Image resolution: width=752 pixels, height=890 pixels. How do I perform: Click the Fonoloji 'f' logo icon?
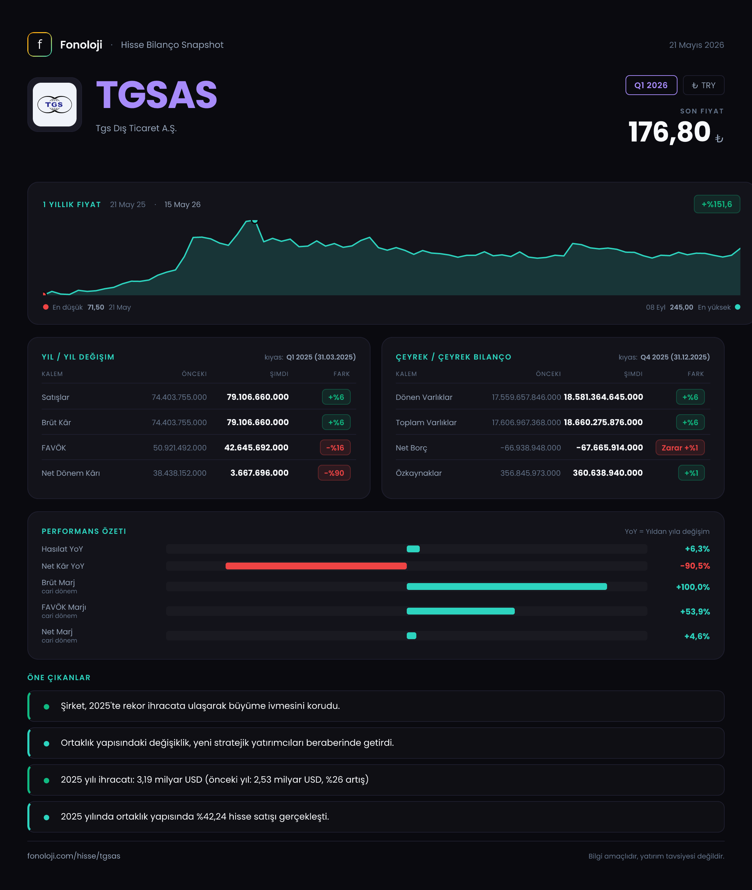40,44
